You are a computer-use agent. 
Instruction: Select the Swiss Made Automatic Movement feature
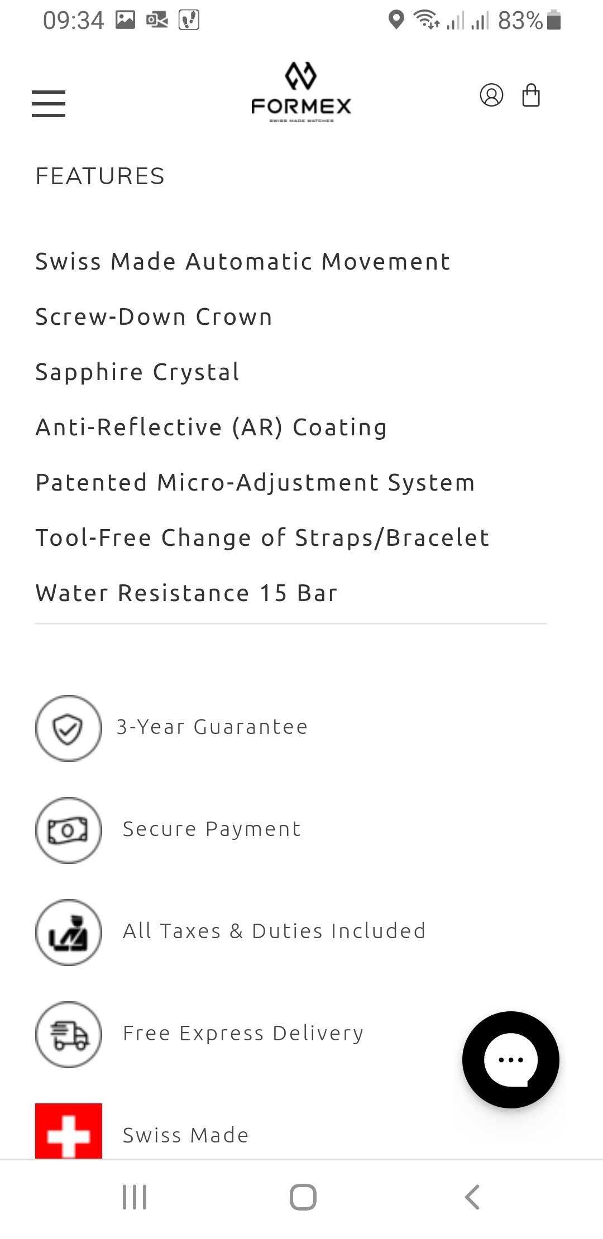pos(243,262)
